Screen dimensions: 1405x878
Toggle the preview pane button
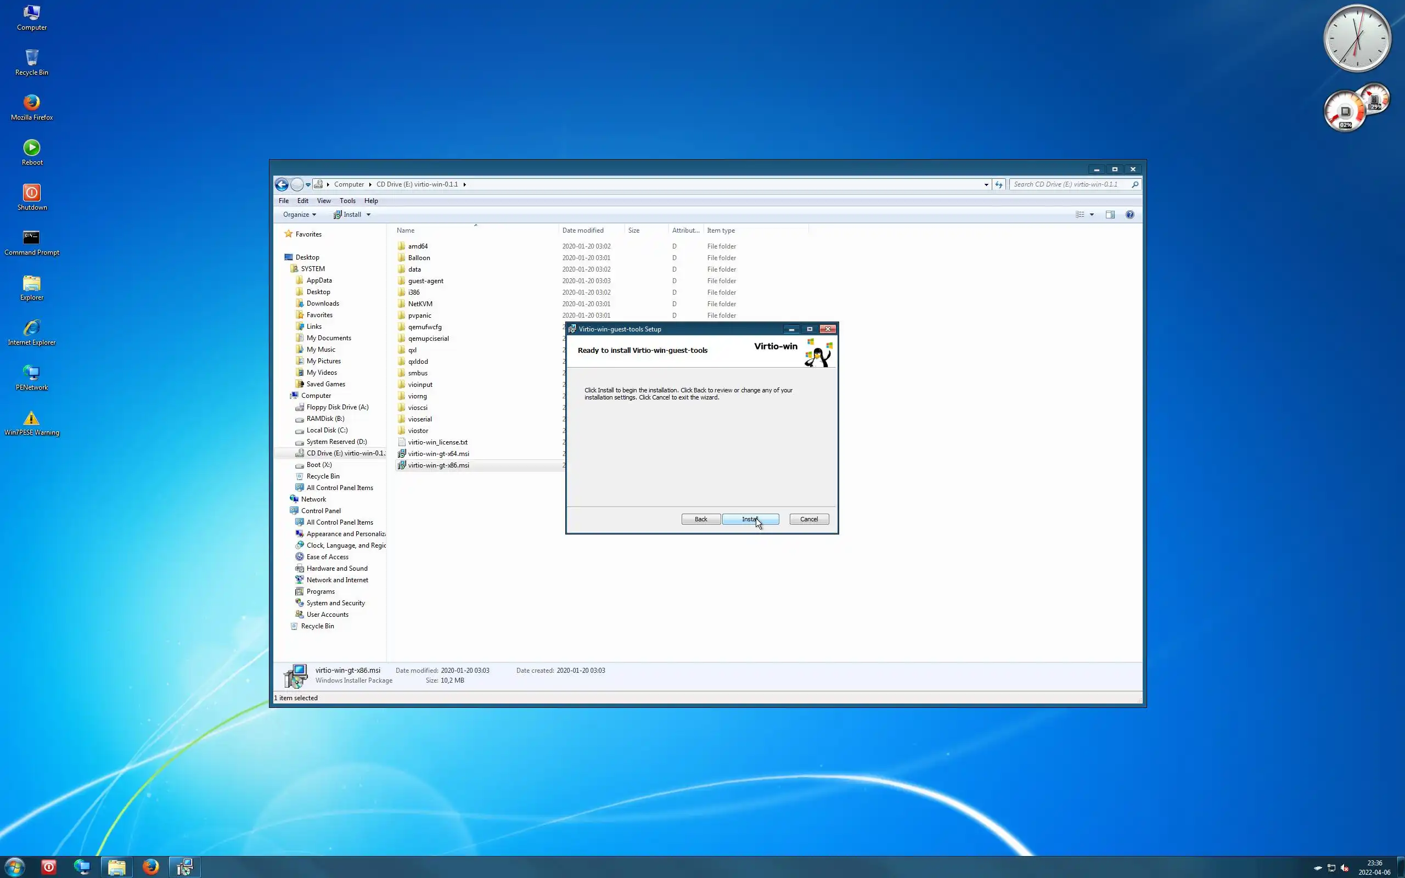[1110, 215]
